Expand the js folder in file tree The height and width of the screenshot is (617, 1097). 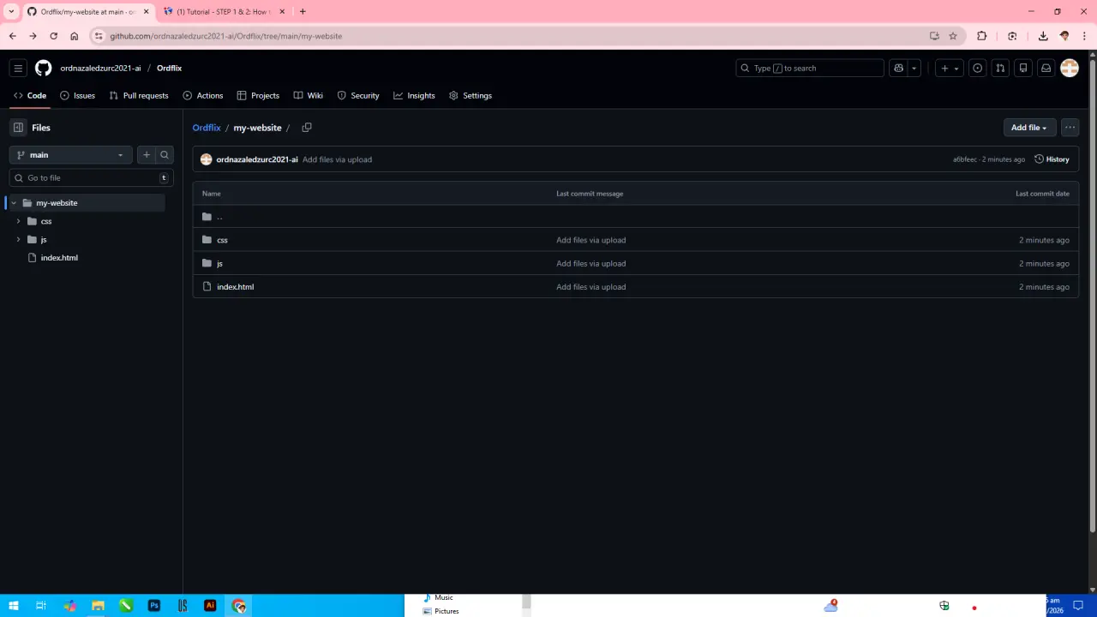18,240
